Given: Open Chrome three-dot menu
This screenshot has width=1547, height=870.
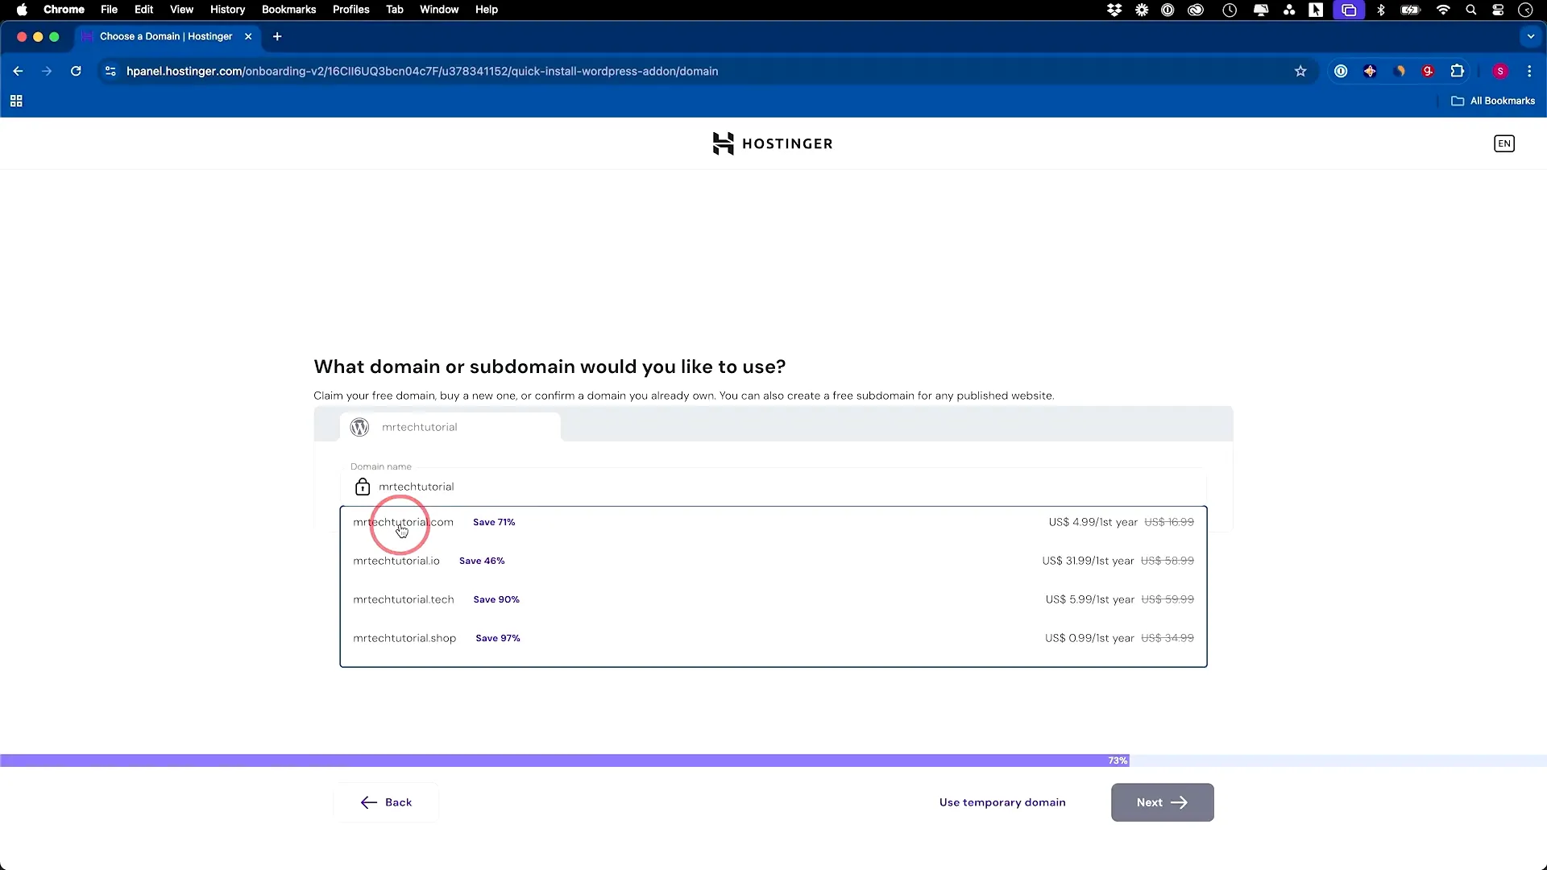Looking at the screenshot, I should point(1529,71).
